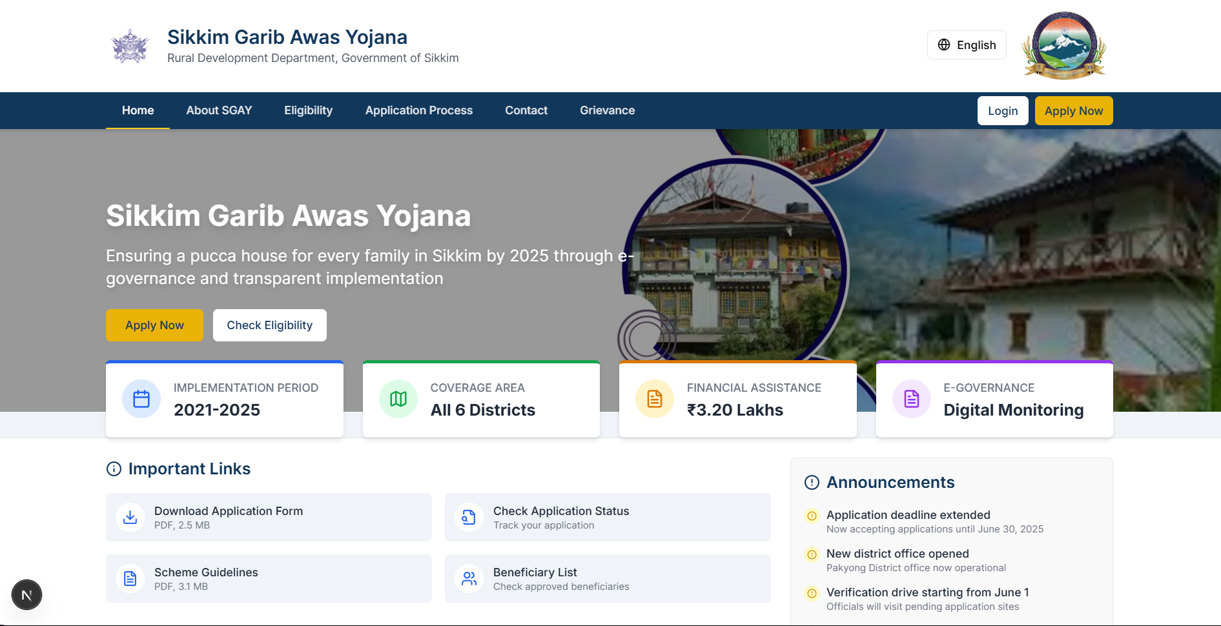The image size is (1221, 626).
Task: Click the circular government seal top right
Action: point(1063,45)
